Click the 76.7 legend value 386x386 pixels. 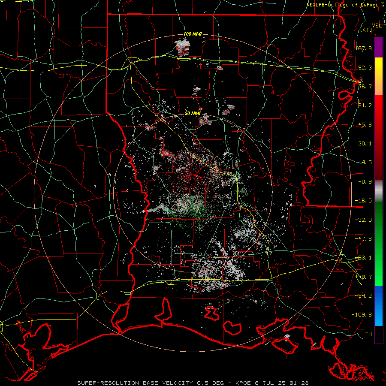click(365, 86)
